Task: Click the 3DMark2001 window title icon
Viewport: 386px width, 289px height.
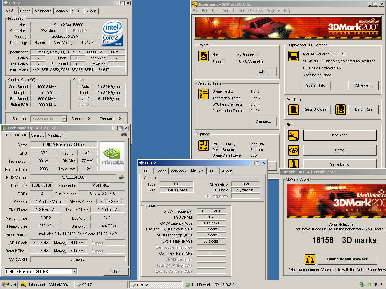Action: pos(194,4)
